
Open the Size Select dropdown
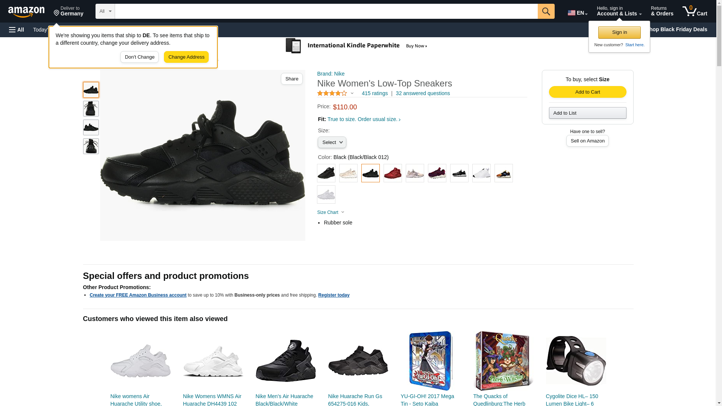(332, 142)
